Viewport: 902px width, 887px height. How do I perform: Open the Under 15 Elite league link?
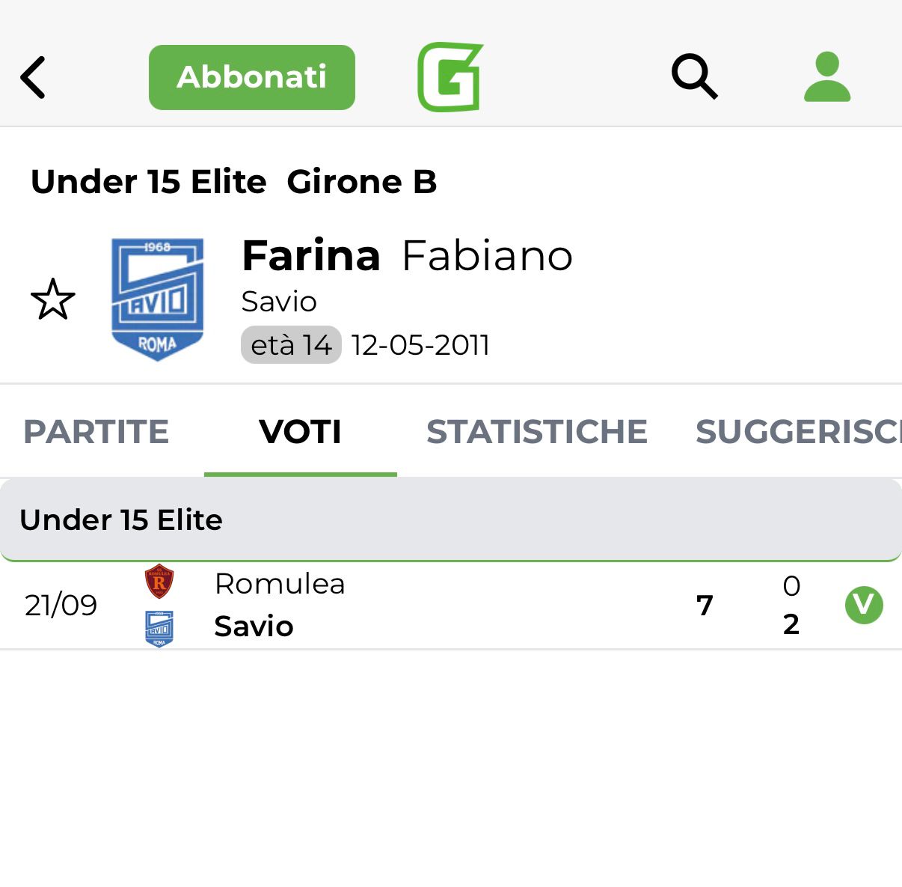pos(149,182)
